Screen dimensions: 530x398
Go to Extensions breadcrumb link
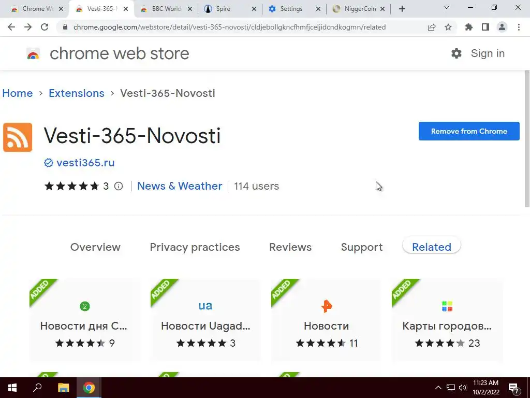coord(77,93)
